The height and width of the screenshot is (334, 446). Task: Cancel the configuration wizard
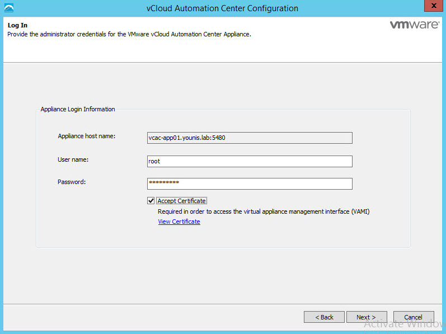[x=414, y=317]
